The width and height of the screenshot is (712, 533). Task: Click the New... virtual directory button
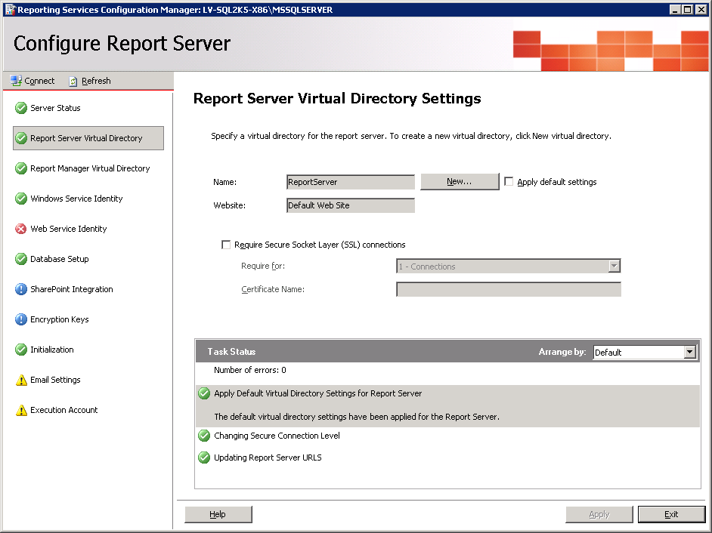tap(460, 182)
